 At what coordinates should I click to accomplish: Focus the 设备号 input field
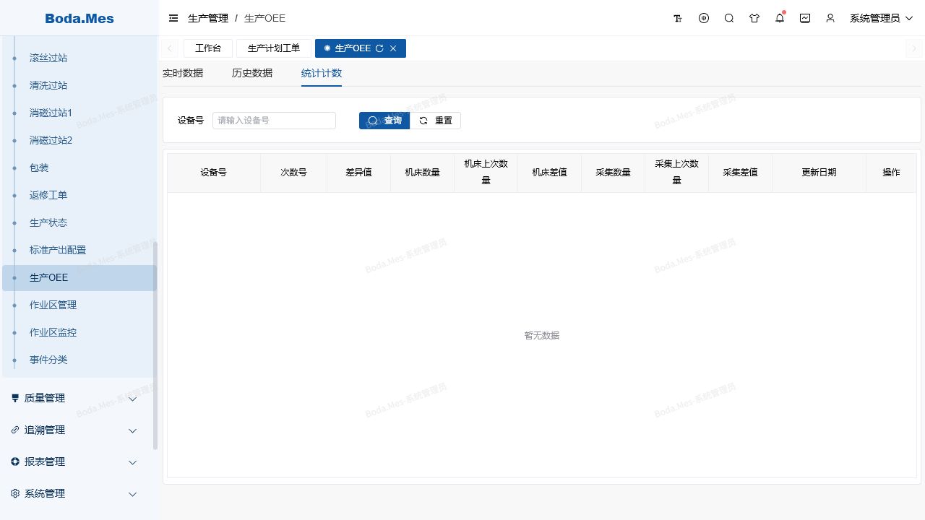tap(274, 121)
